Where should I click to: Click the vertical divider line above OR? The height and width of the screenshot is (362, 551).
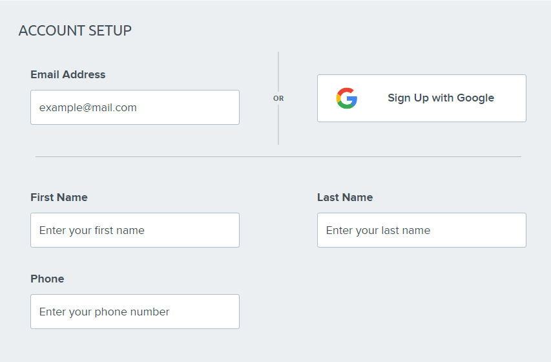[278, 71]
